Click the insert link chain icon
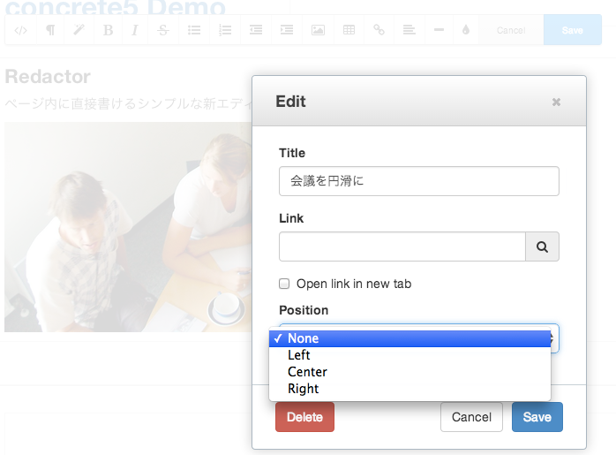Image resolution: width=616 pixels, height=455 pixels. (x=379, y=30)
